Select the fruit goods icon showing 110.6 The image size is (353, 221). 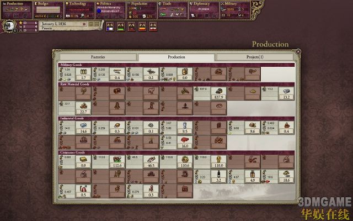point(185,160)
